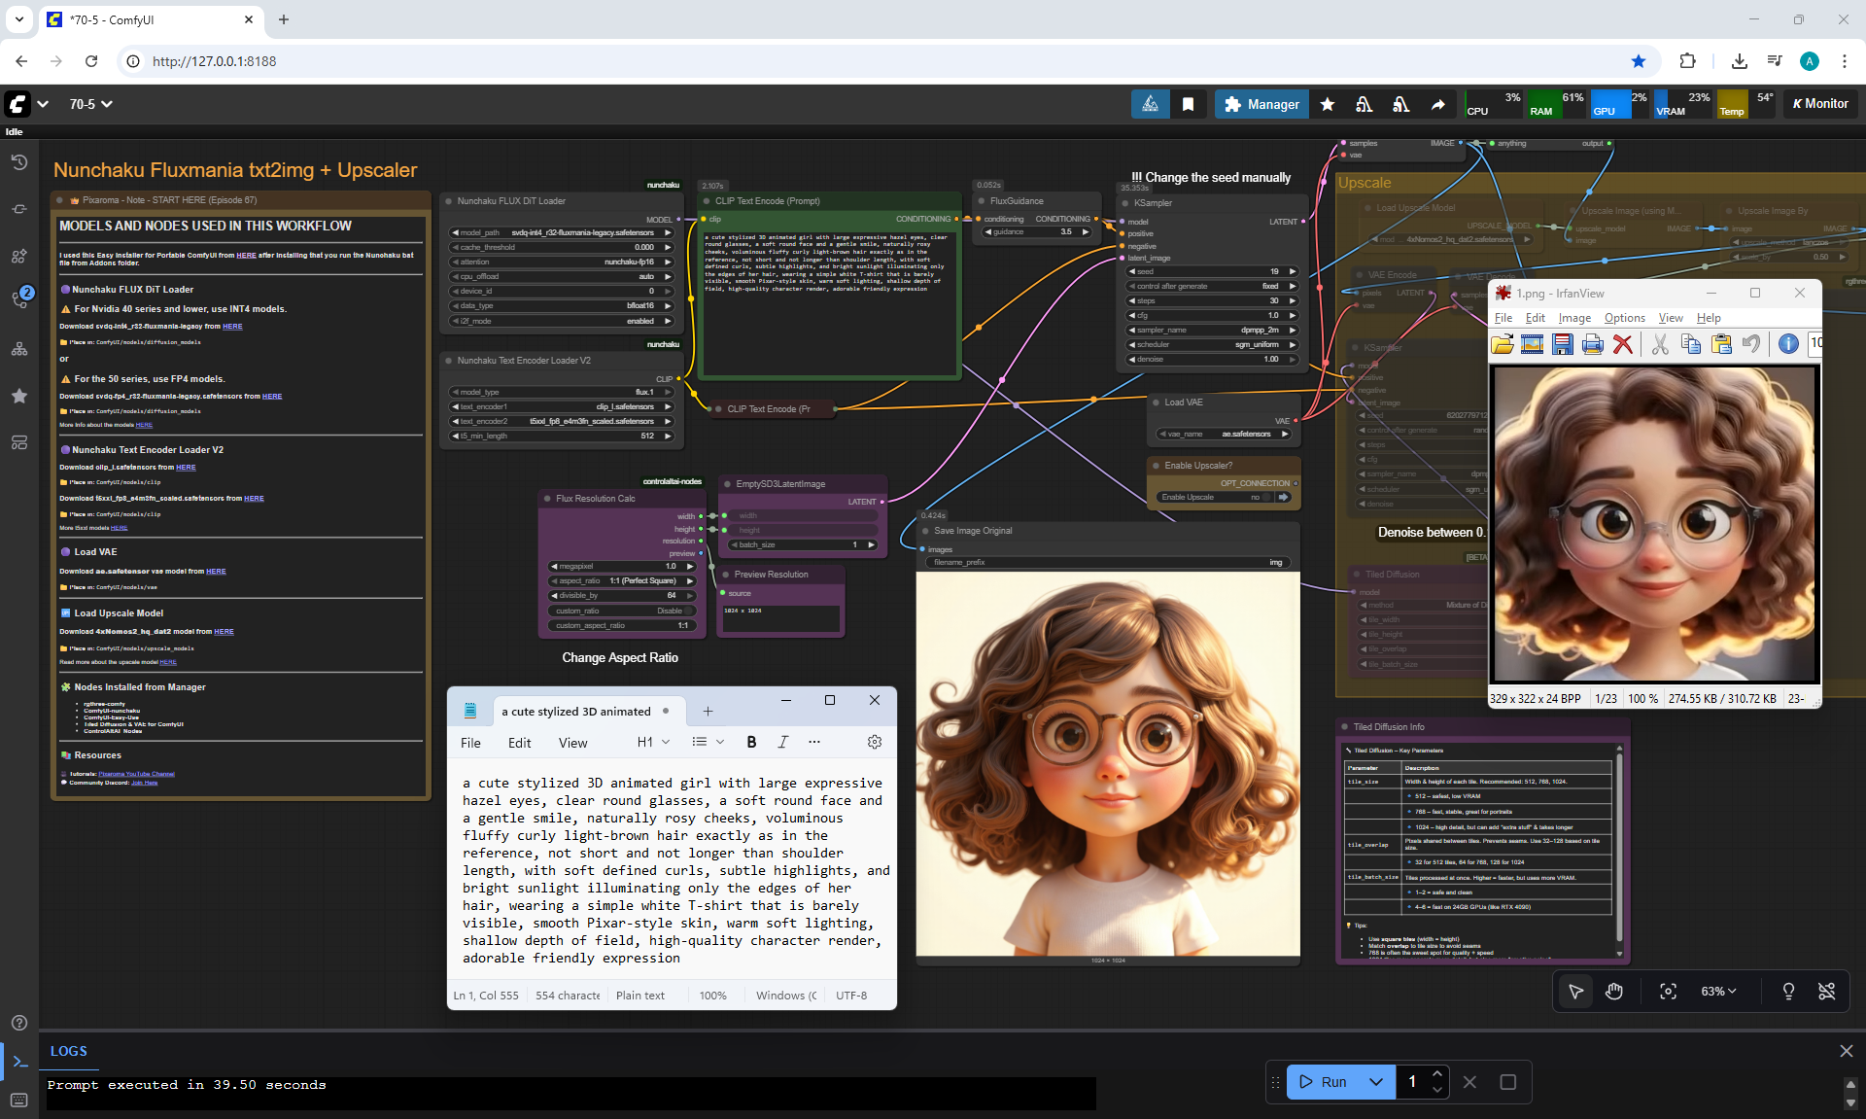The image size is (1866, 1119).
Task: Expand the Run button dropdown arrow
Action: coord(1375,1082)
